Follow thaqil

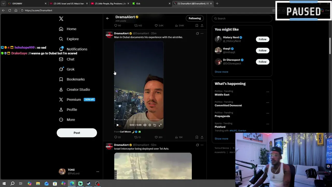pos(262,50)
